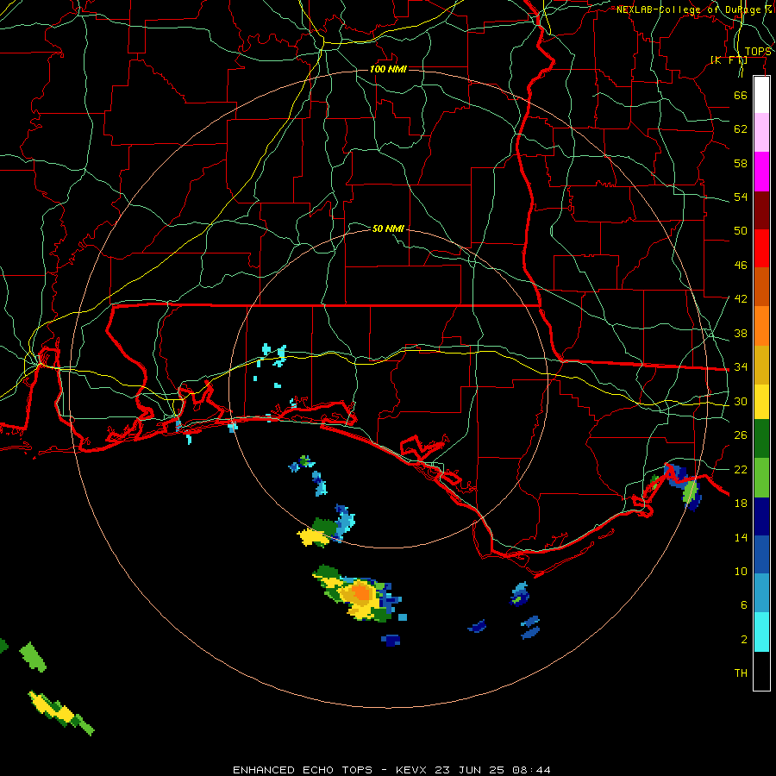Click the "100 NMI" range ring label

pos(388,69)
